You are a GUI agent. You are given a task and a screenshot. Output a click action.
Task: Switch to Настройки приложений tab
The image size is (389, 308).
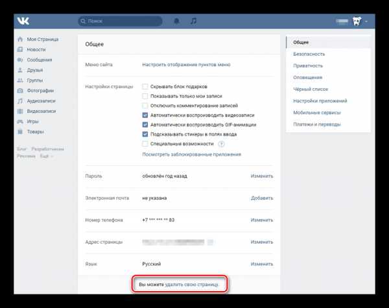328,101
